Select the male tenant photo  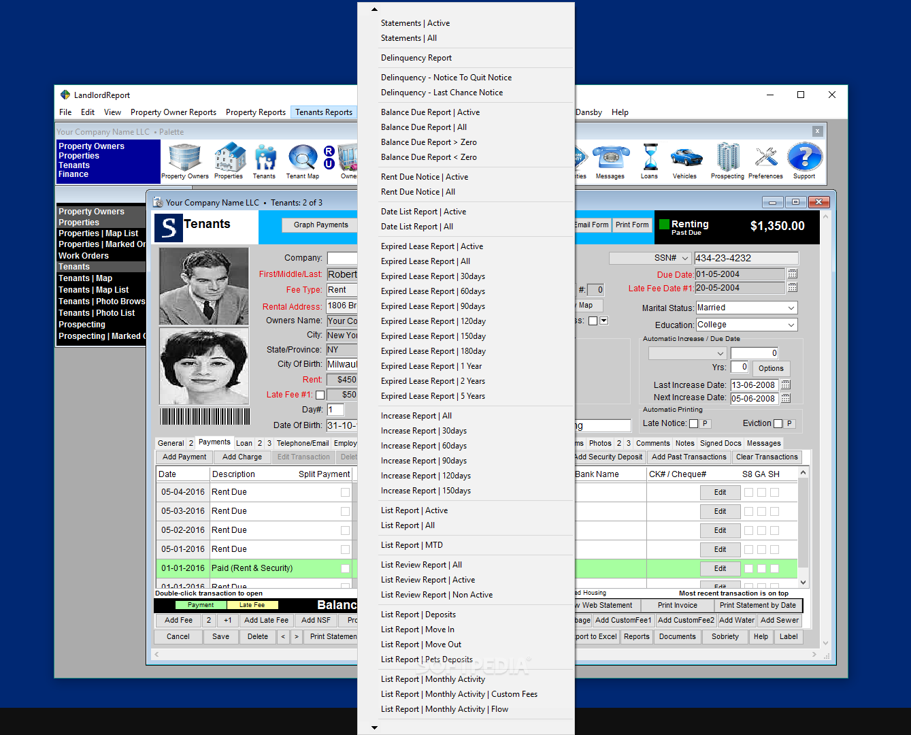204,286
